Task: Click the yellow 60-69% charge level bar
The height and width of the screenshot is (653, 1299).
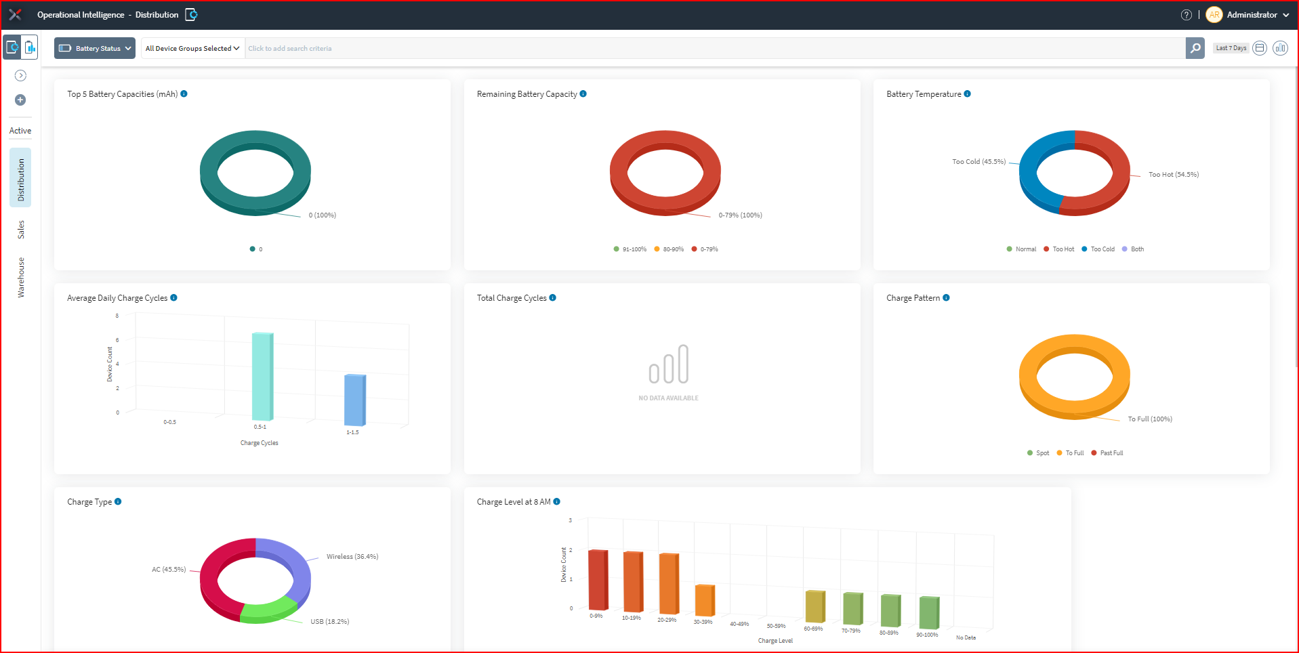Action: (x=815, y=606)
